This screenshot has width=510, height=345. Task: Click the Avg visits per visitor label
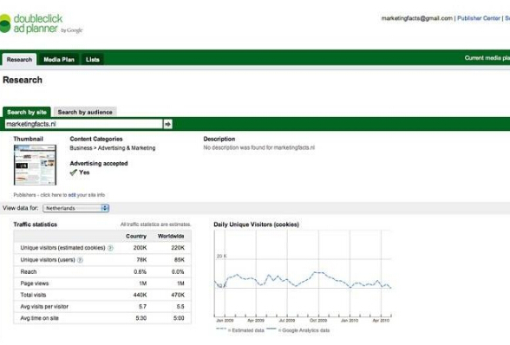44,307
